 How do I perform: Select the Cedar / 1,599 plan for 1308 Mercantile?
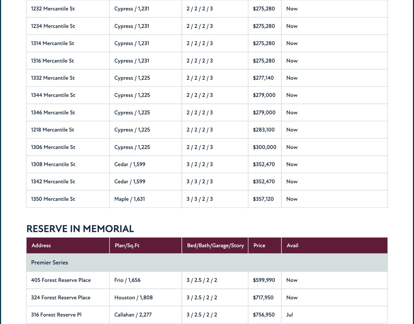click(130, 164)
